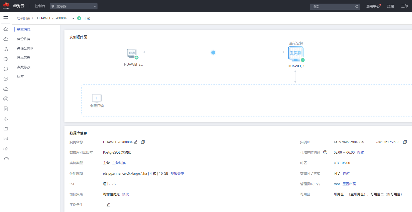Open the cloud with checkmark sidebar icon
The image size is (412, 212).
pyautogui.click(x=6, y=39)
